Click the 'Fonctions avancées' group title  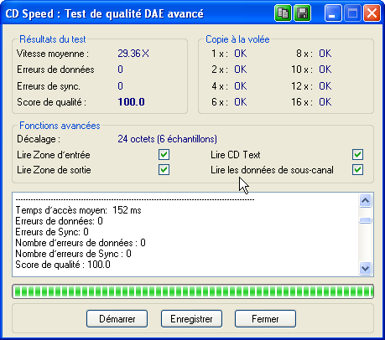60,126
